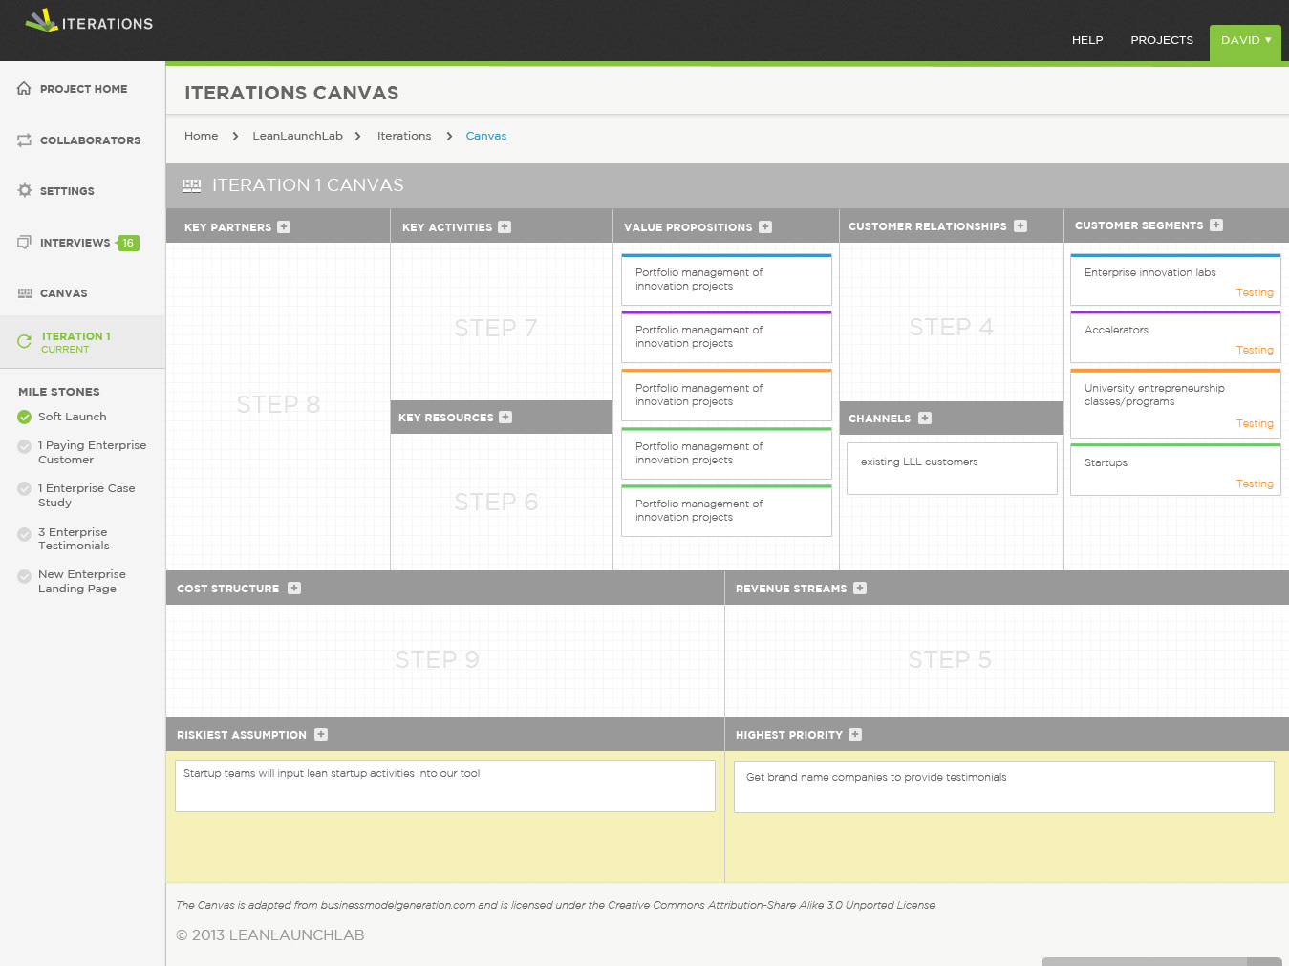
Task: Expand the Iteration 1 Current sidebar entry
Action: (x=82, y=342)
